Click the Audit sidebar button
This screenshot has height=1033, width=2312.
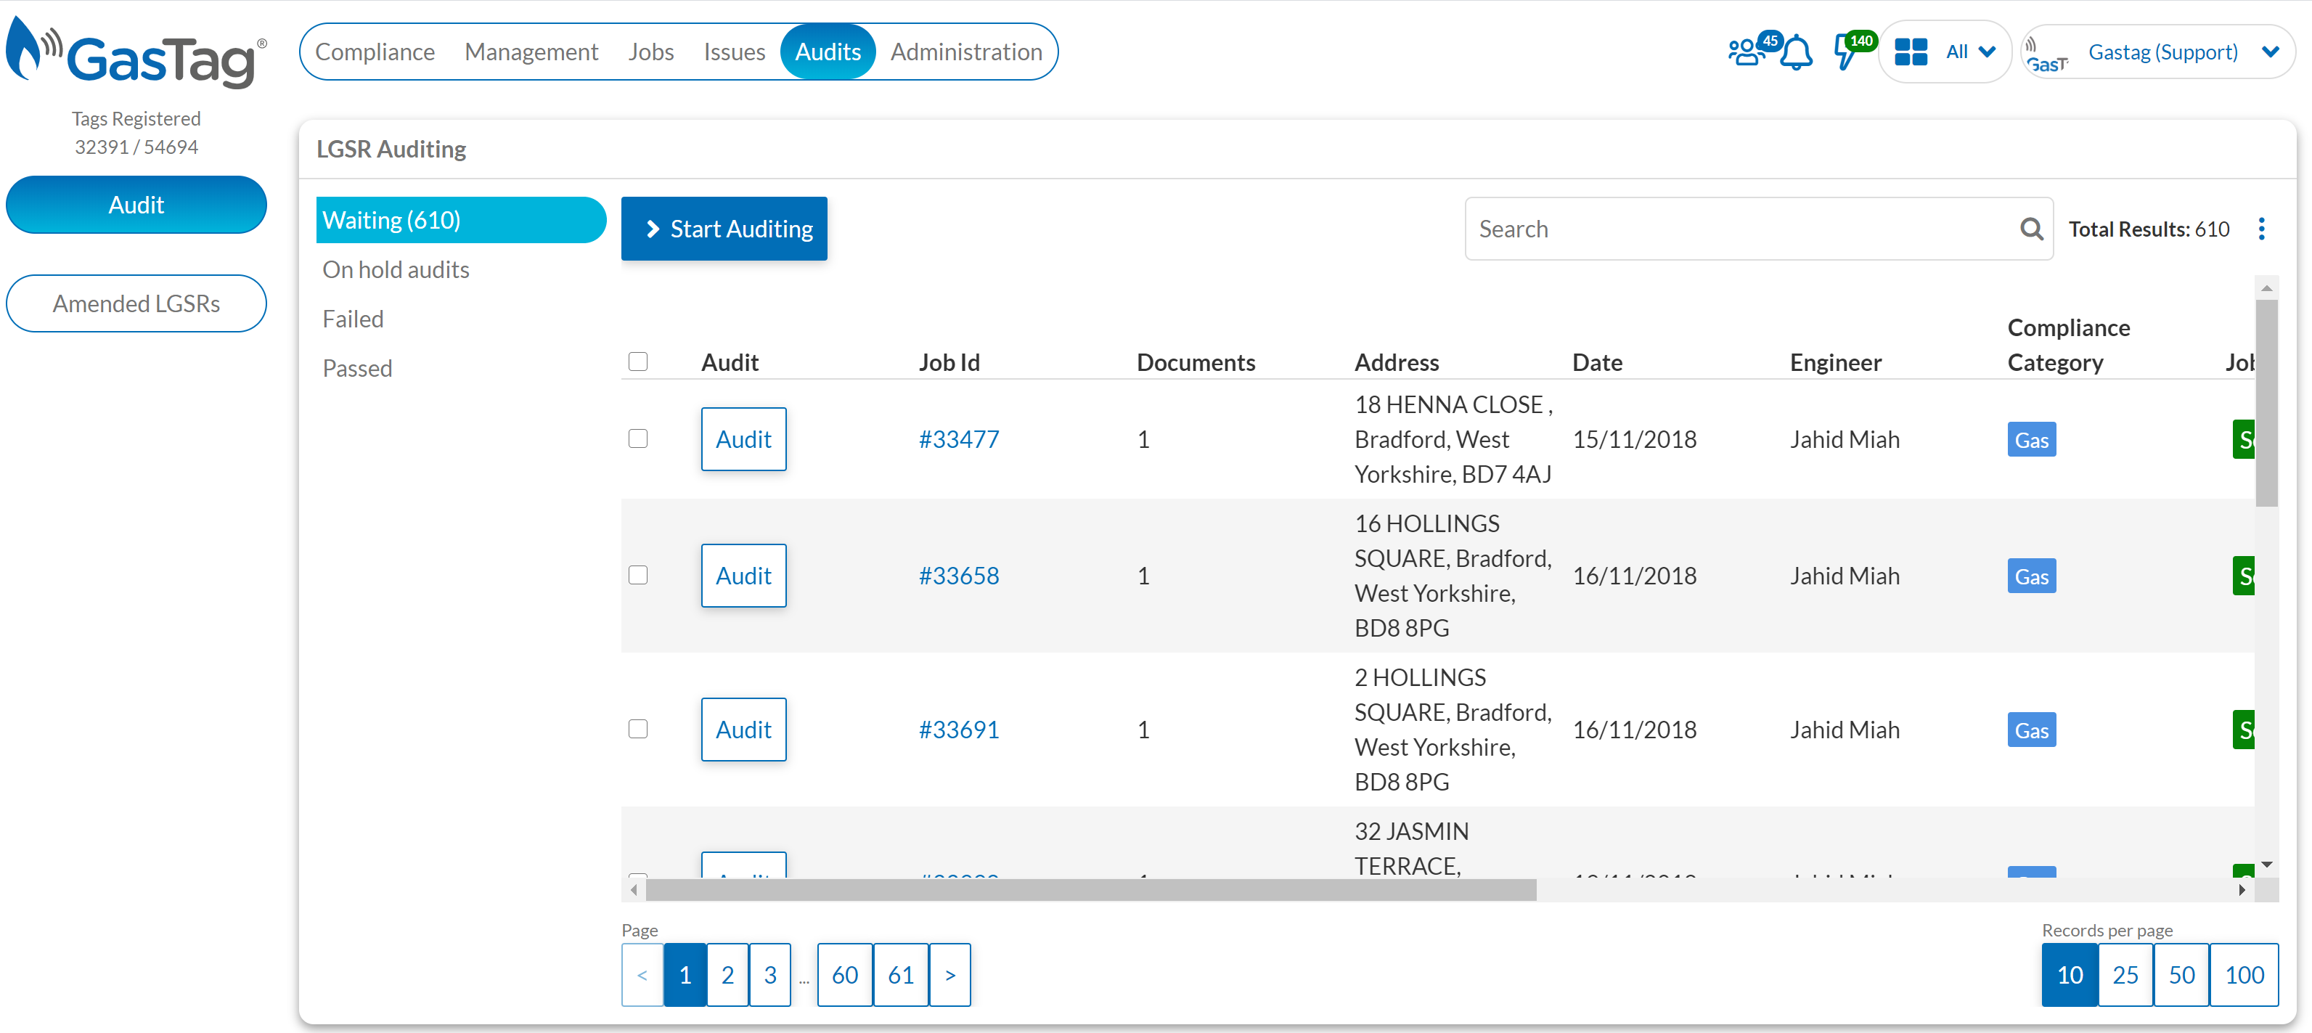pyautogui.click(x=136, y=205)
